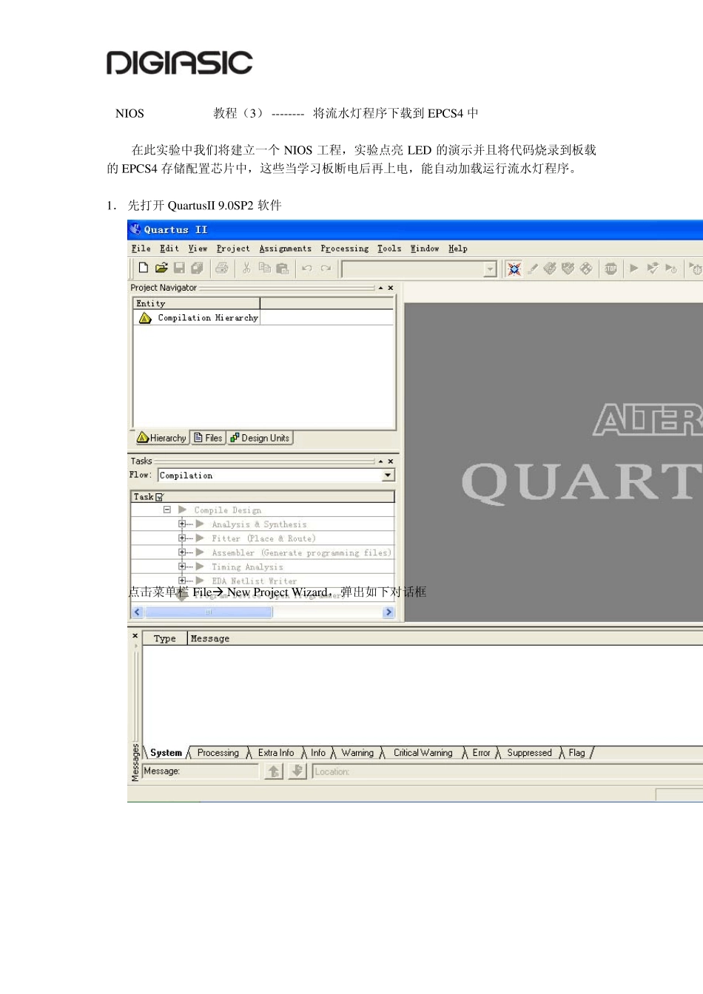Click play arrow beside Fitter task
703x994 pixels.
(x=200, y=538)
